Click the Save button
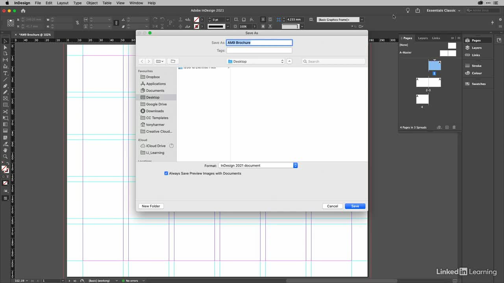 [x=355, y=206]
